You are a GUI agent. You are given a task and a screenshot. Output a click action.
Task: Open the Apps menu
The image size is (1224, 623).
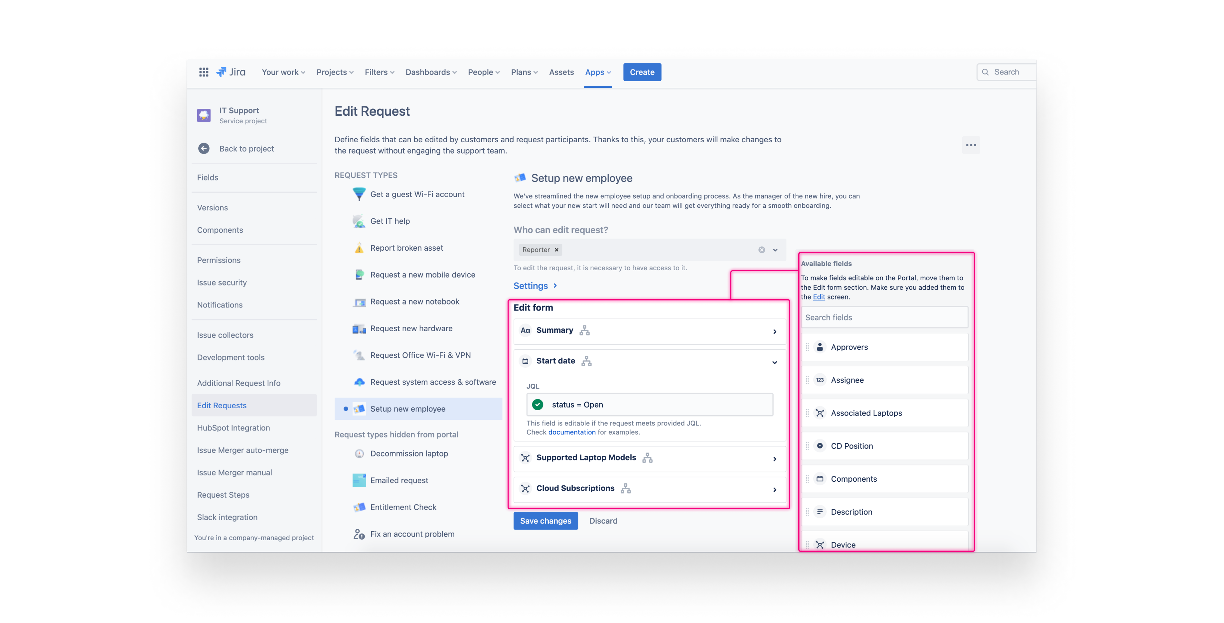coord(598,72)
